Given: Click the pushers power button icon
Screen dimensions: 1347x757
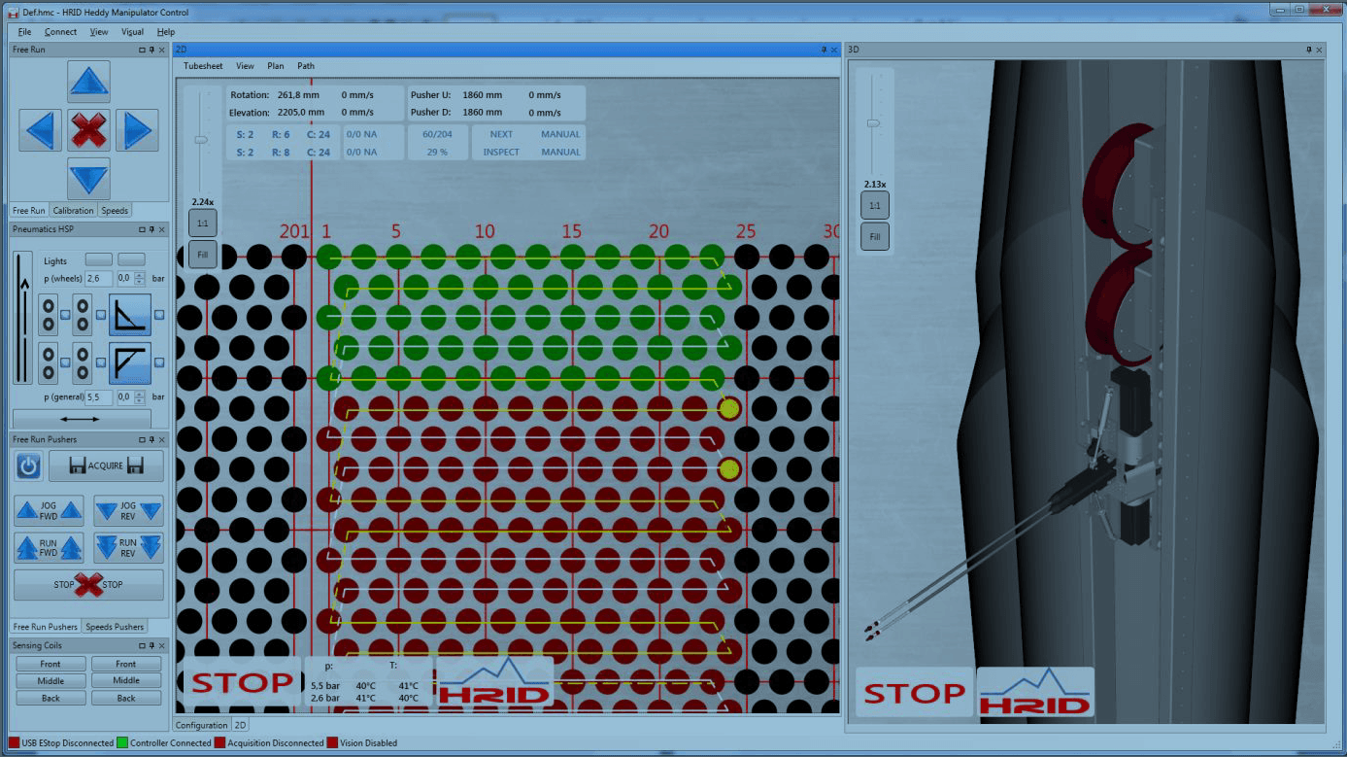Looking at the screenshot, I should (x=28, y=466).
